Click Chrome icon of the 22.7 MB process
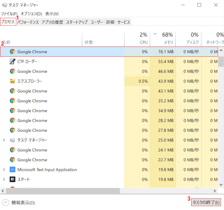This screenshot has height=210, width=224. click(12, 160)
